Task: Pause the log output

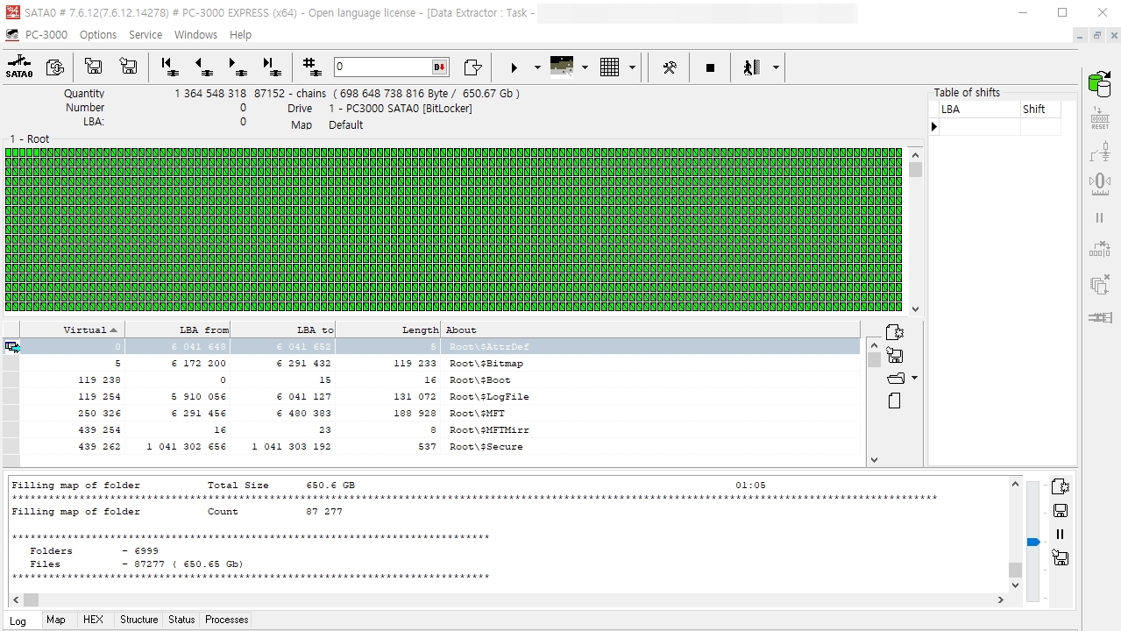Action: pyautogui.click(x=1060, y=534)
